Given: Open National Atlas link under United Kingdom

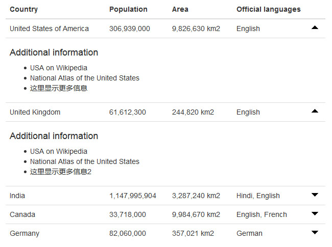Looking at the screenshot, I should 84,161.
